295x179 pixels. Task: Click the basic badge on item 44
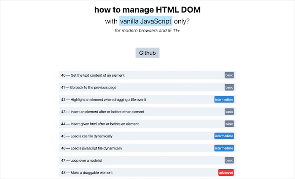[229, 124]
